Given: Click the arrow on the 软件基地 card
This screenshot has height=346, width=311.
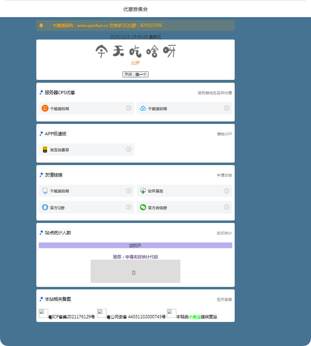Looking at the screenshot, I should (x=227, y=191).
